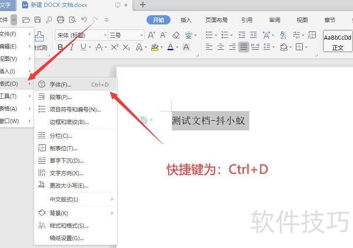This screenshot has width=353, height=248.
Task: Click the sort A-Z icon
Action: (283, 35)
